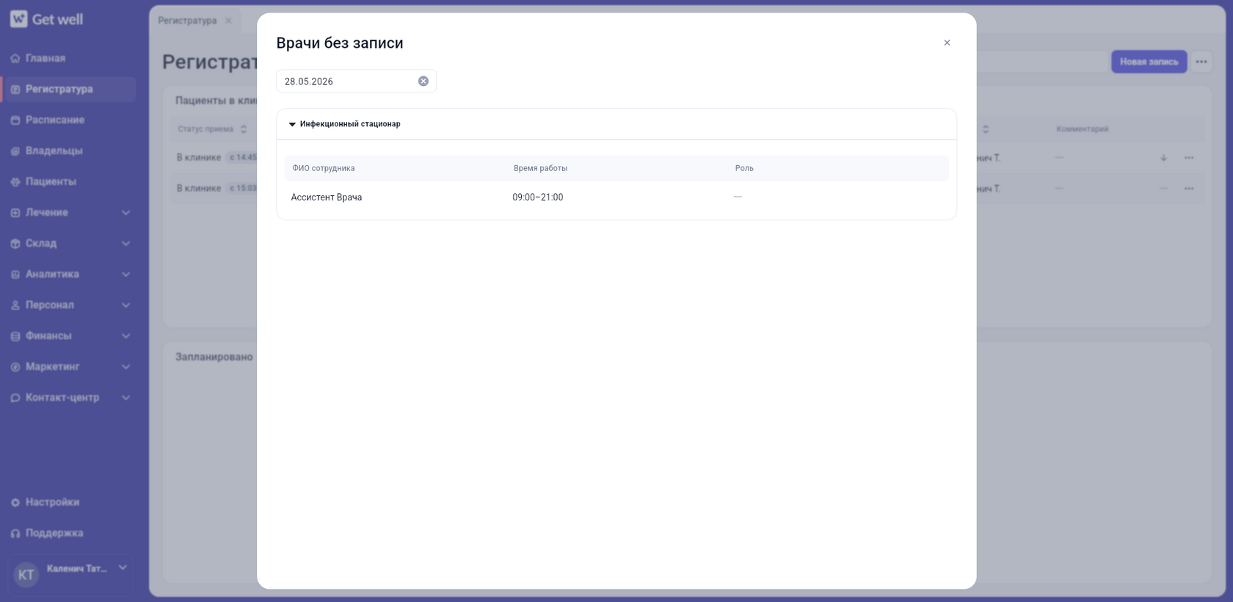Clear the date field with the X icon
1233x602 pixels.
[423, 81]
